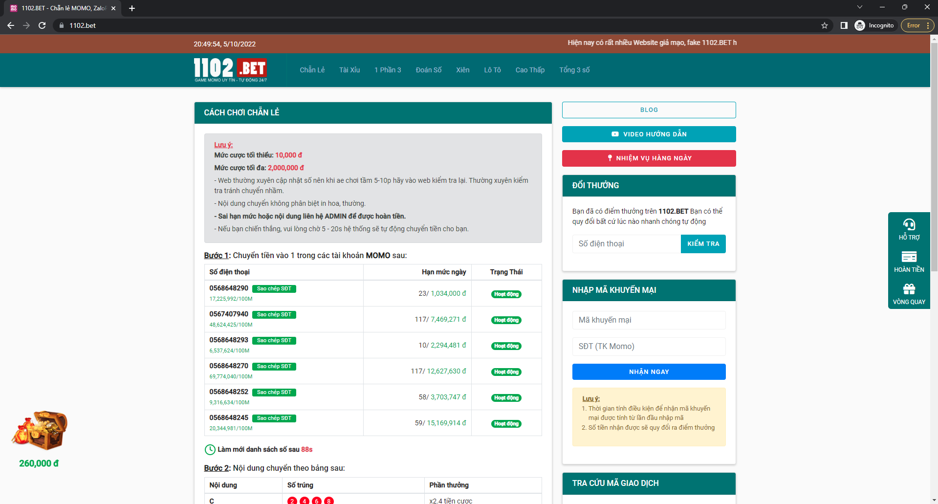
Task: Toggle the browser side panel icon
Action: 844,25
